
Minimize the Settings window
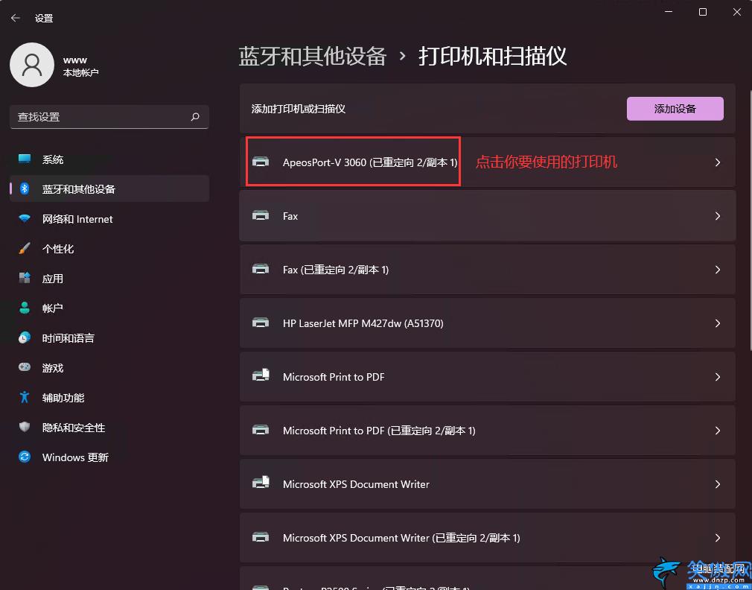coord(669,12)
